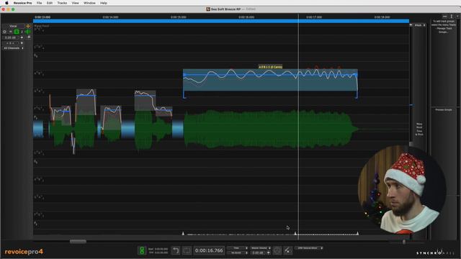This screenshot has height=259, width=461.
Task: Open the Help menu
Action: [104, 3]
